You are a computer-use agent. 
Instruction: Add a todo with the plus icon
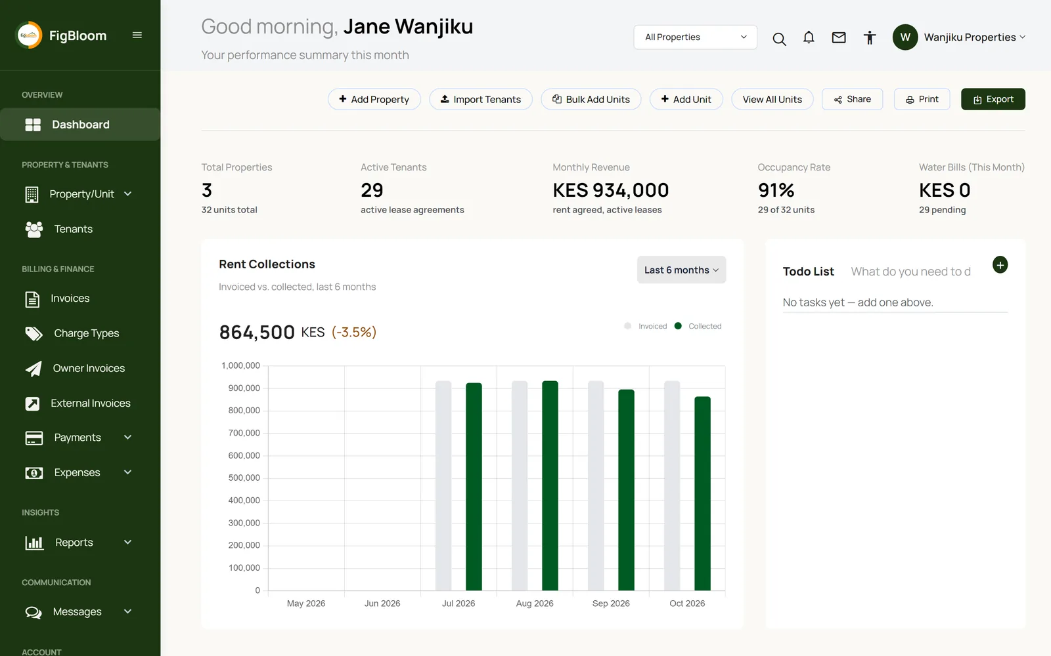[1000, 265]
